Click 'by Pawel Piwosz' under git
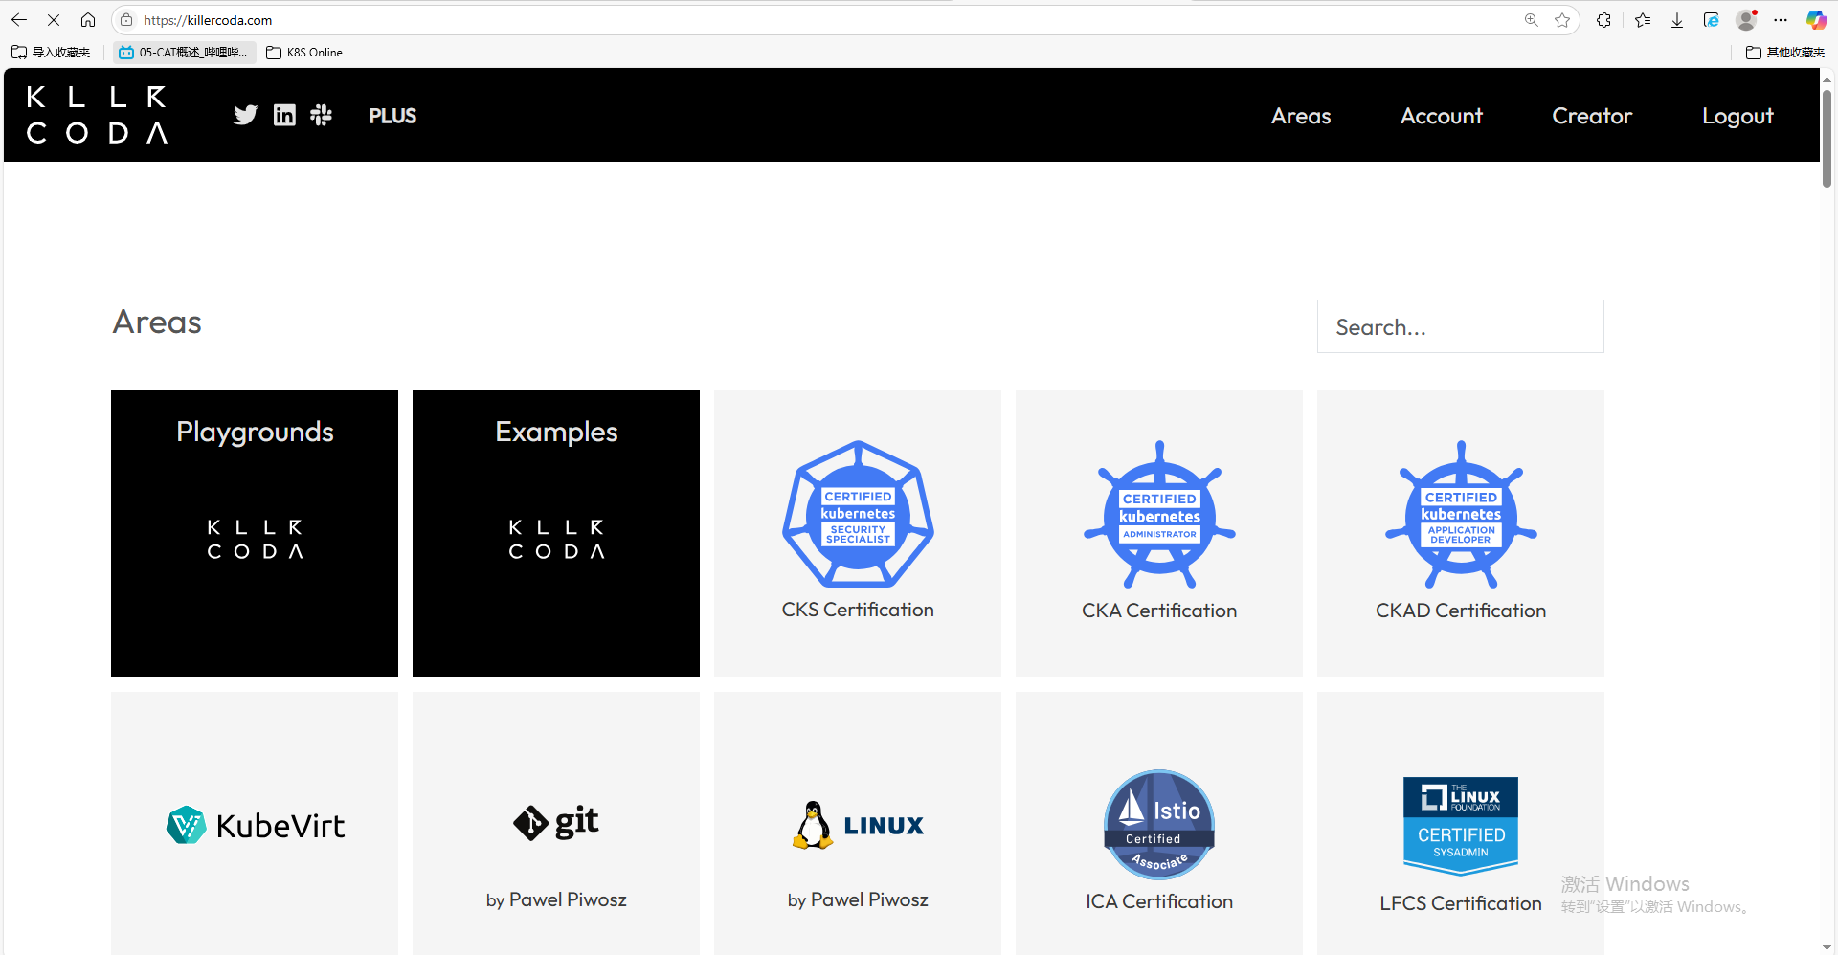The width and height of the screenshot is (1838, 955). click(556, 899)
